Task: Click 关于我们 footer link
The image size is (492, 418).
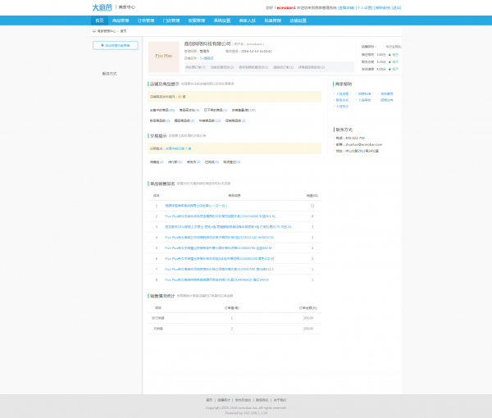Action: pyautogui.click(x=280, y=400)
